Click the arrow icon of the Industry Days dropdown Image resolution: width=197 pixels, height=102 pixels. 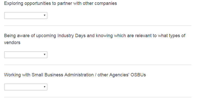[x=44, y=55]
